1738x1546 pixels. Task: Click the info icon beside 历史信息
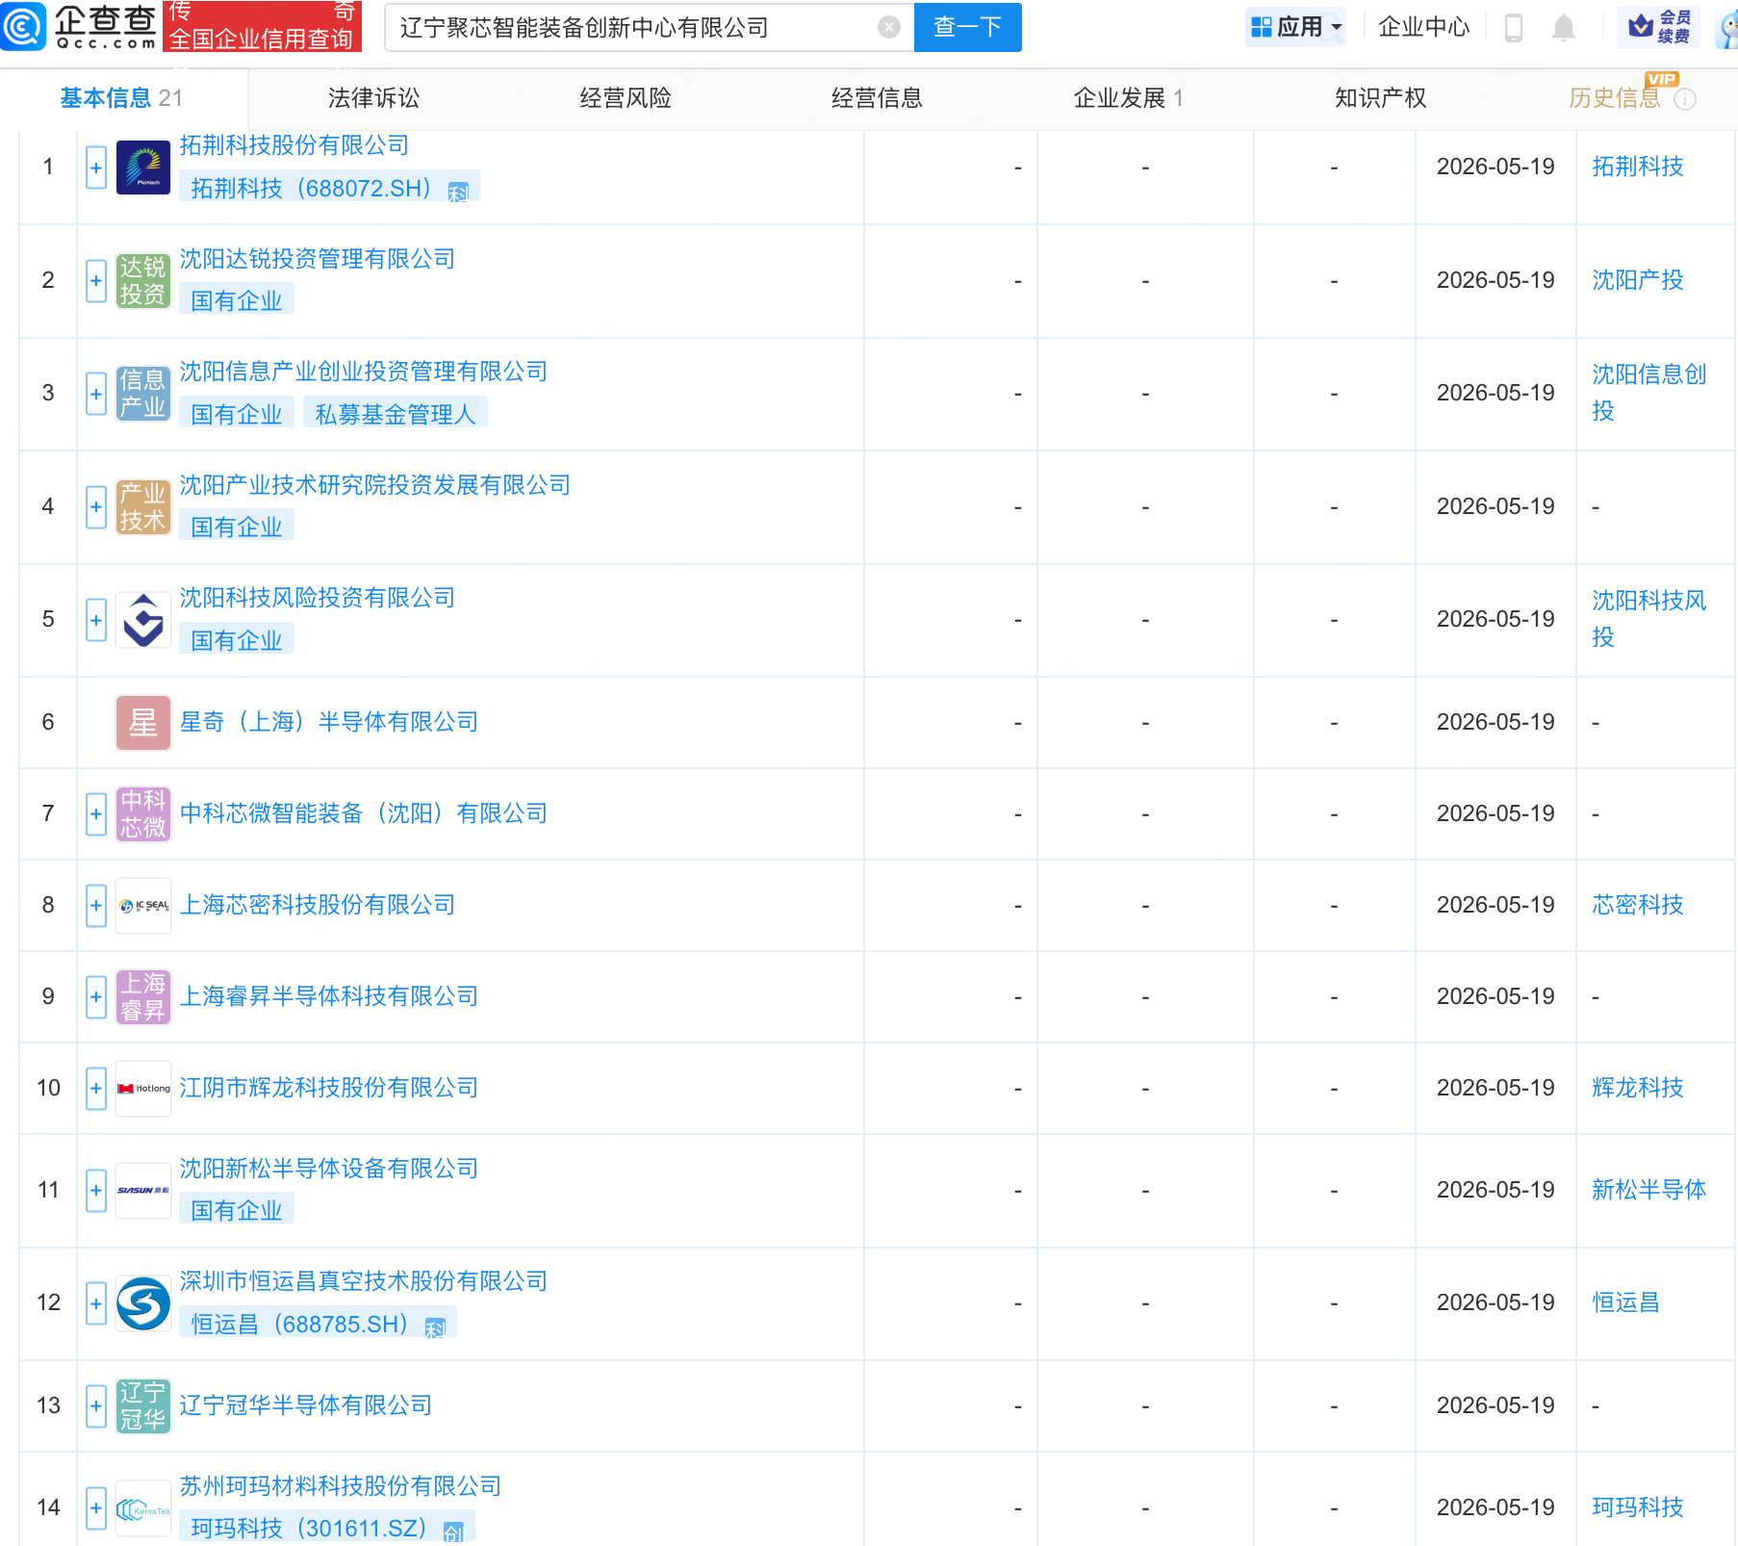pos(1685,99)
